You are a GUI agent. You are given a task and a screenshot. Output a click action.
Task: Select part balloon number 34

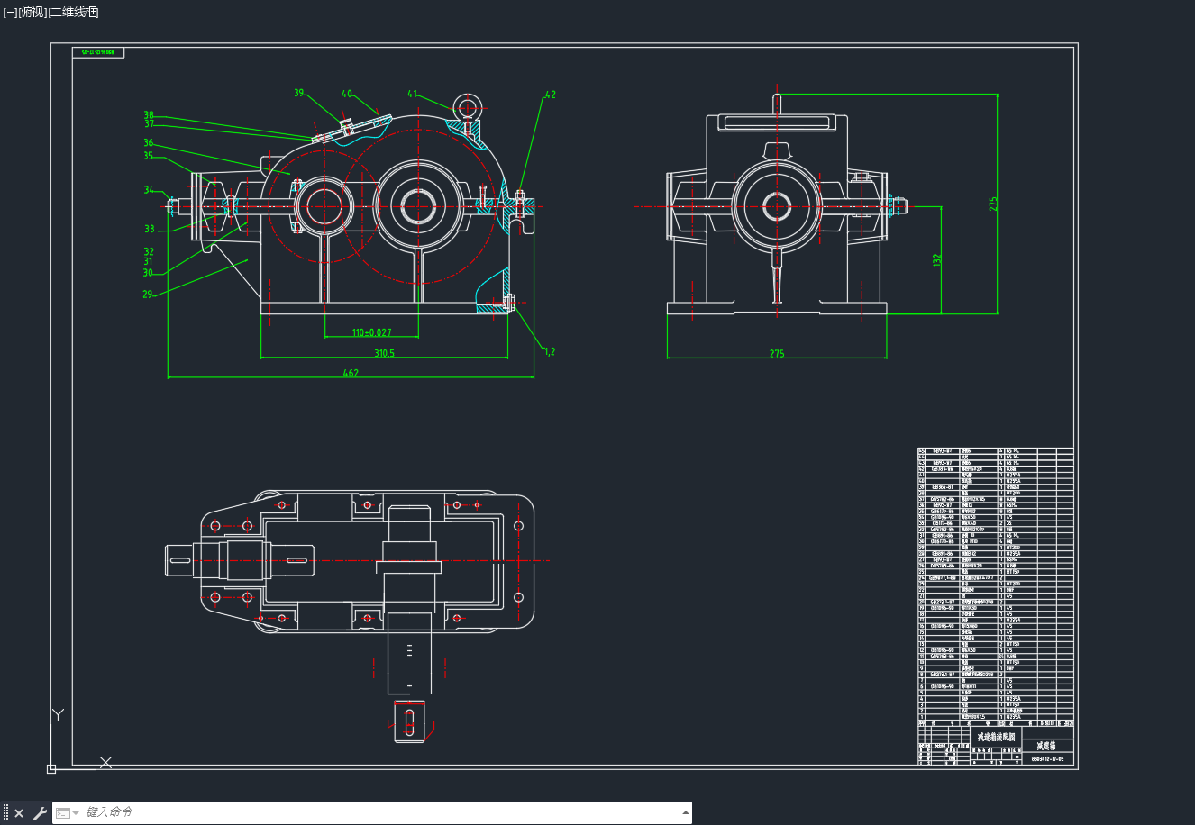point(149,190)
